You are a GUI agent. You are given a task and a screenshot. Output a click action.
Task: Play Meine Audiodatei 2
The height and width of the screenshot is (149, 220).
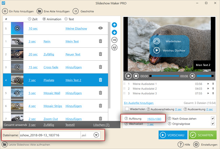click(x=208, y=89)
